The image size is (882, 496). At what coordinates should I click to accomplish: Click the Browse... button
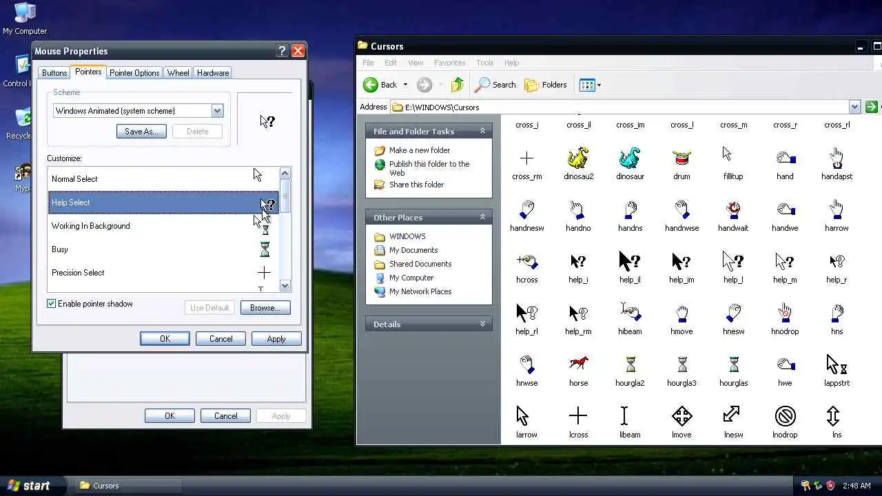265,308
